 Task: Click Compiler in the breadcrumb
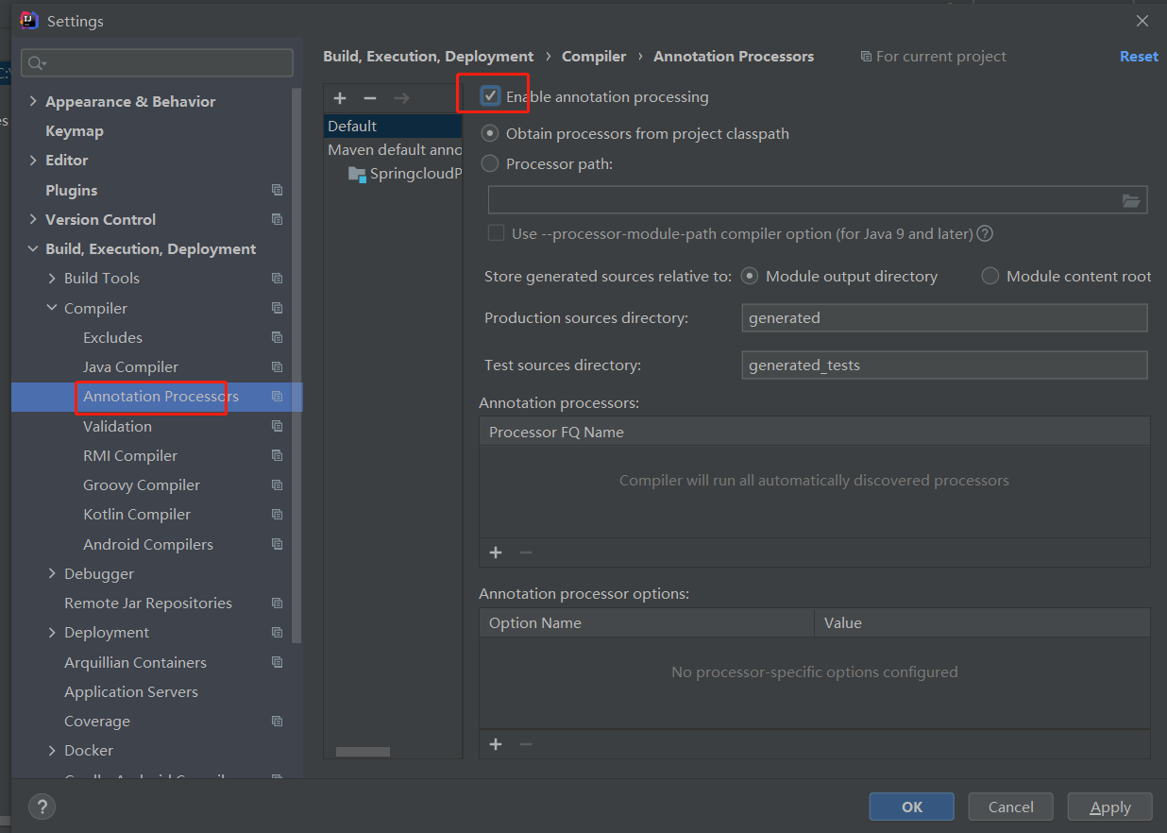tap(594, 57)
